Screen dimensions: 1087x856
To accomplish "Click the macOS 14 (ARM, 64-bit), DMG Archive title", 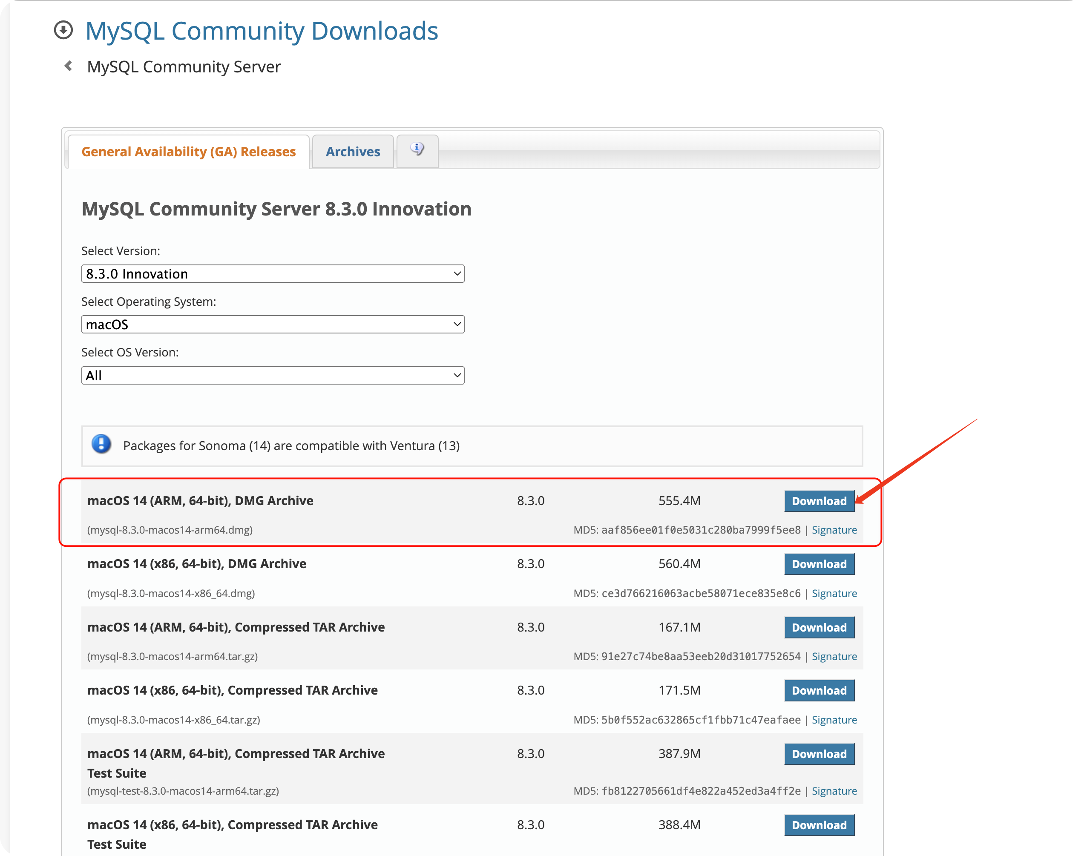I will coord(200,501).
